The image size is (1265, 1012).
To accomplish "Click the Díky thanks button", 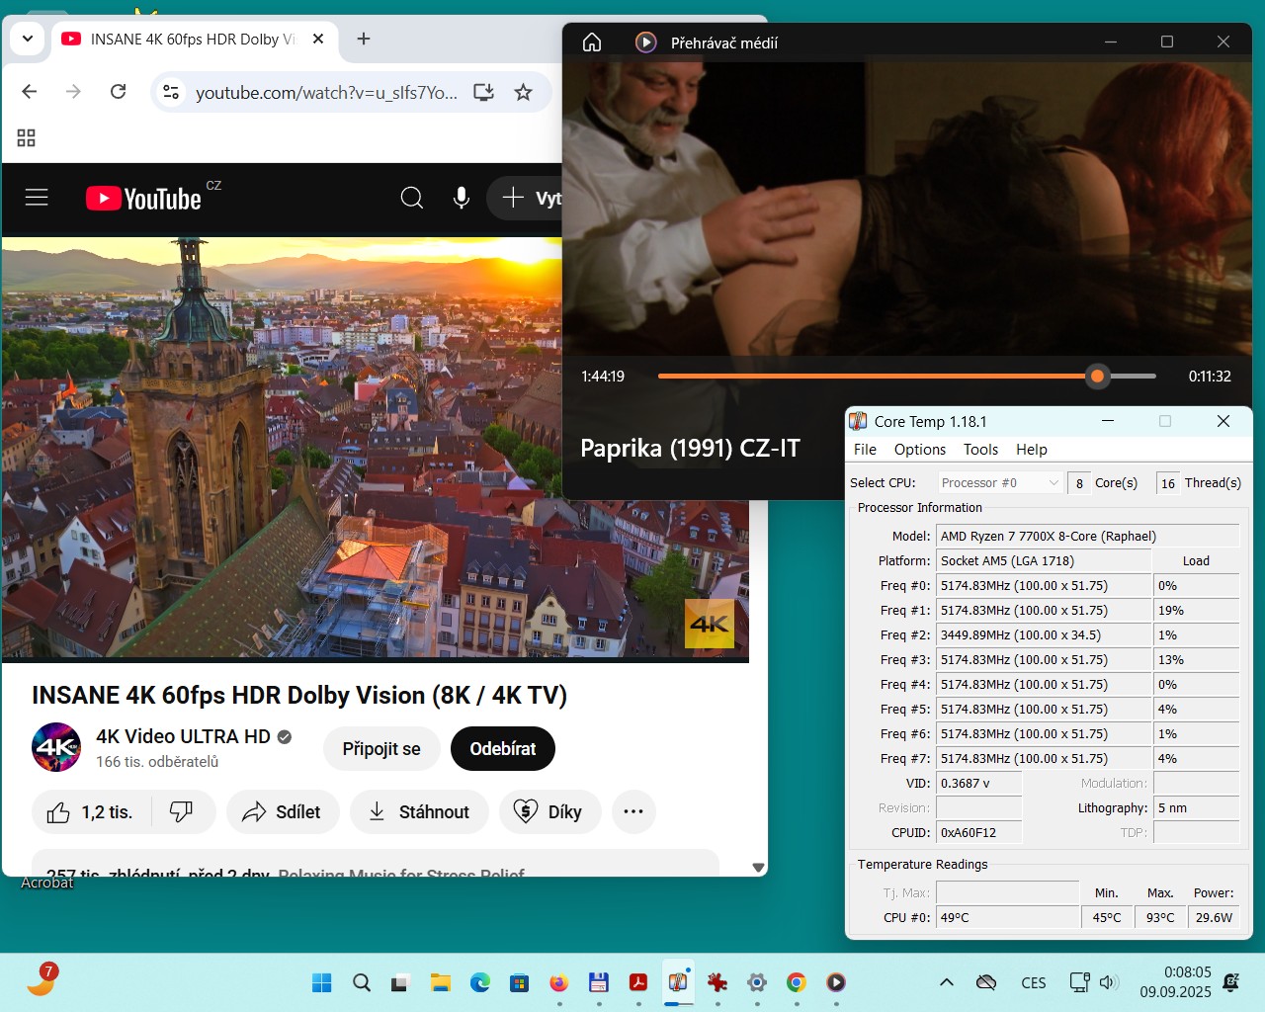I will tap(549, 811).
